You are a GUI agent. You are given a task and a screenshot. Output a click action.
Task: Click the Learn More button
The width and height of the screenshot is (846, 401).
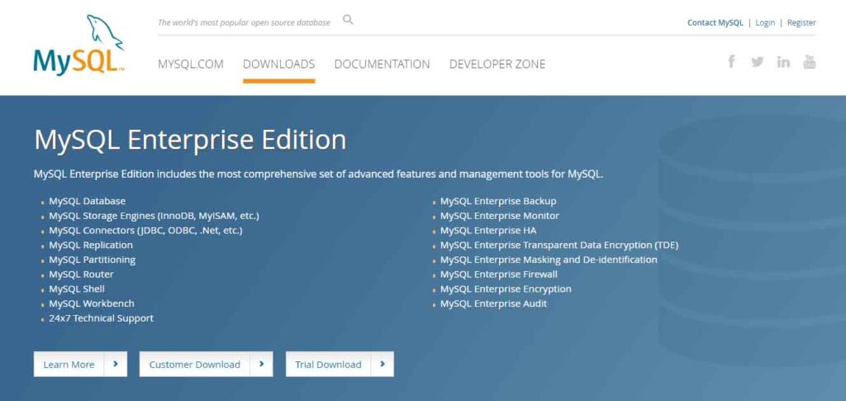tap(80, 365)
